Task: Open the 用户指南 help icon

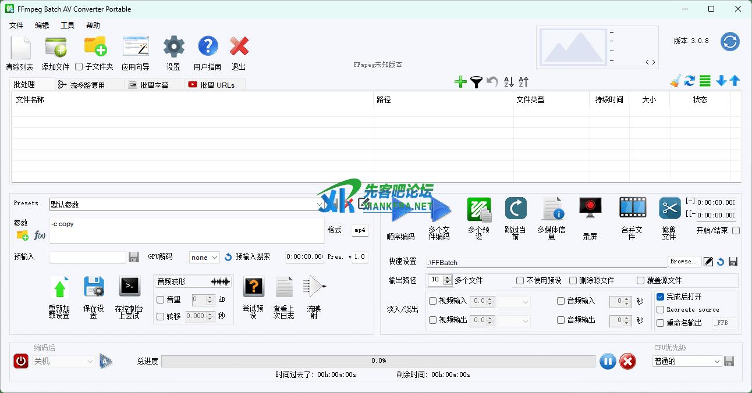Action: pyautogui.click(x=208, y=47)
